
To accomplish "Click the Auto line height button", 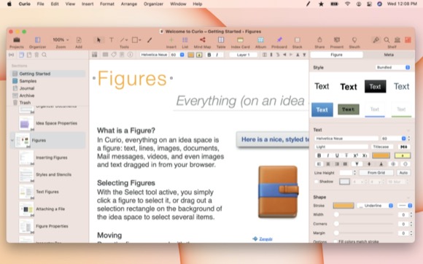I will point(403,173).
